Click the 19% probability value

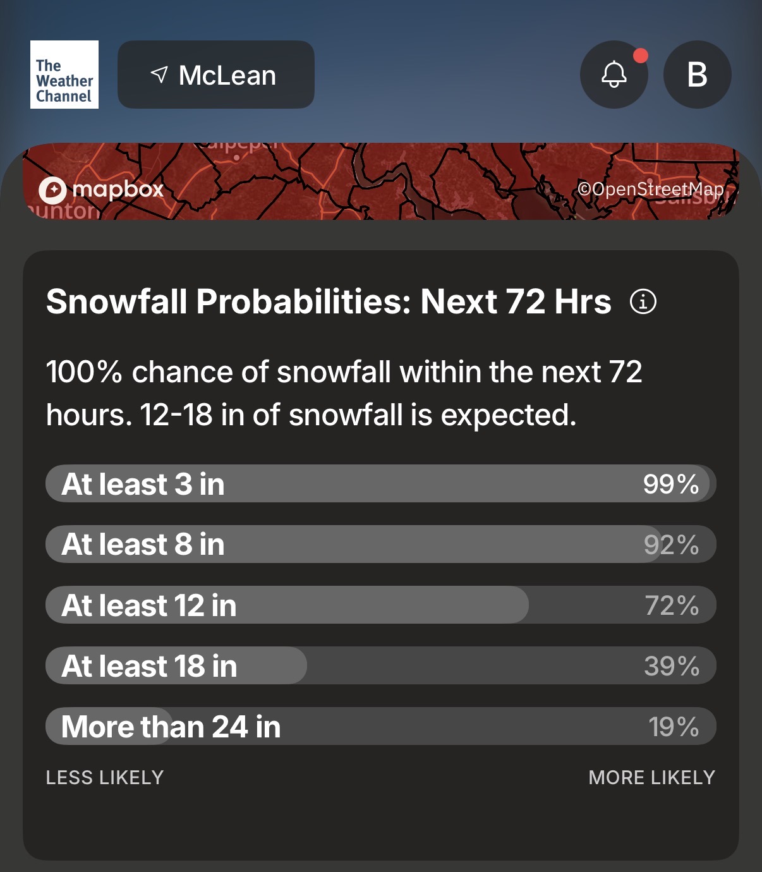tap(673, 727)
